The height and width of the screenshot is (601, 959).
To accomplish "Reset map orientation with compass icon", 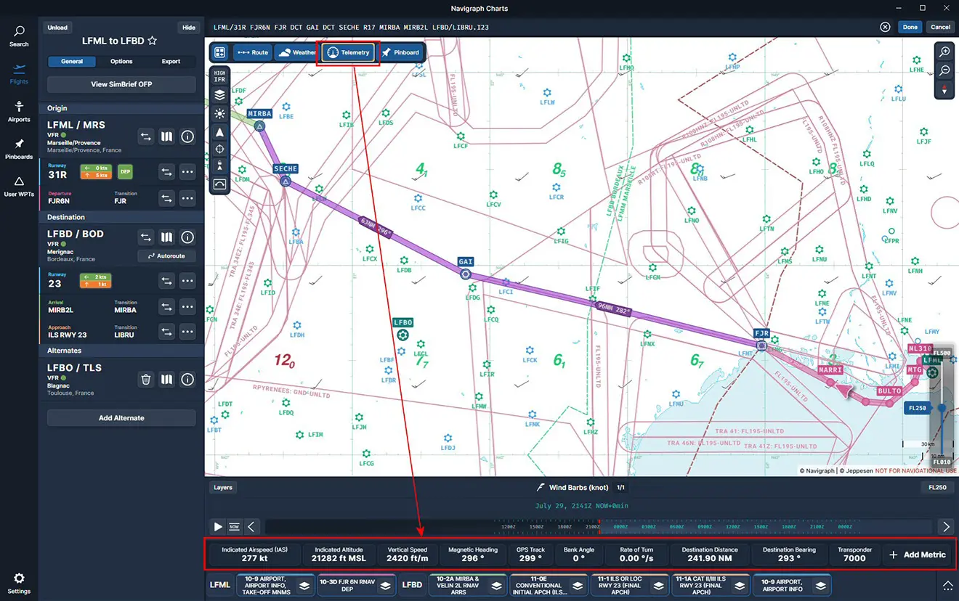I will click(944, 89).
